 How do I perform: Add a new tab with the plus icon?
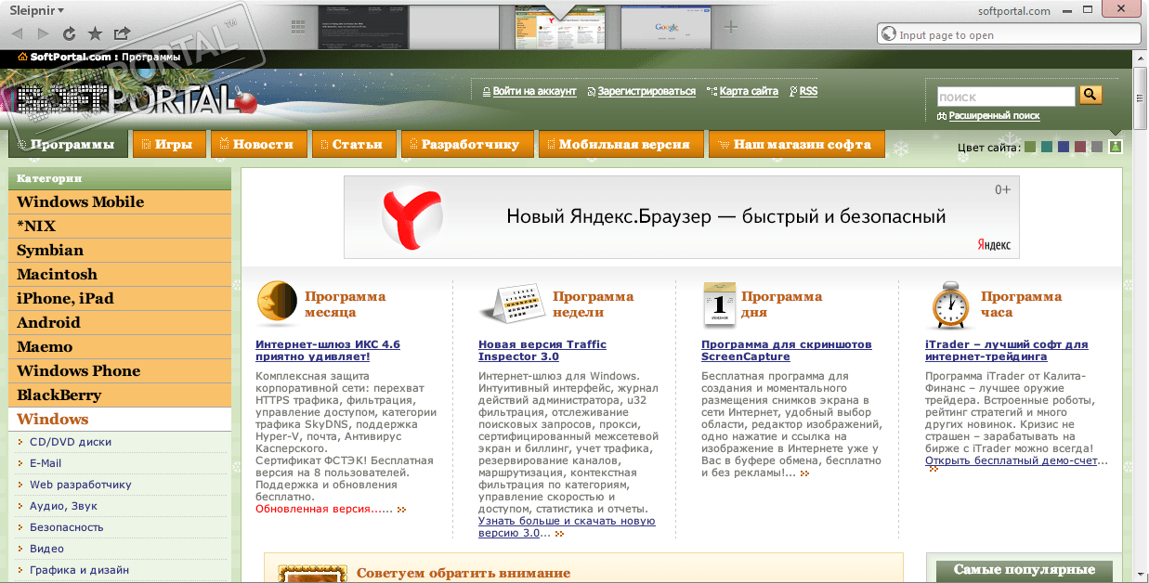tap(731, 27)
